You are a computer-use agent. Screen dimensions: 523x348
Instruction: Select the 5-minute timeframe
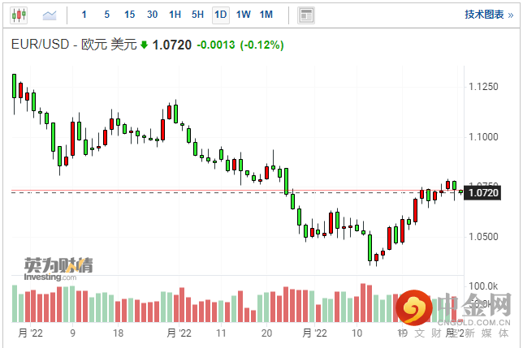point(107,15)
